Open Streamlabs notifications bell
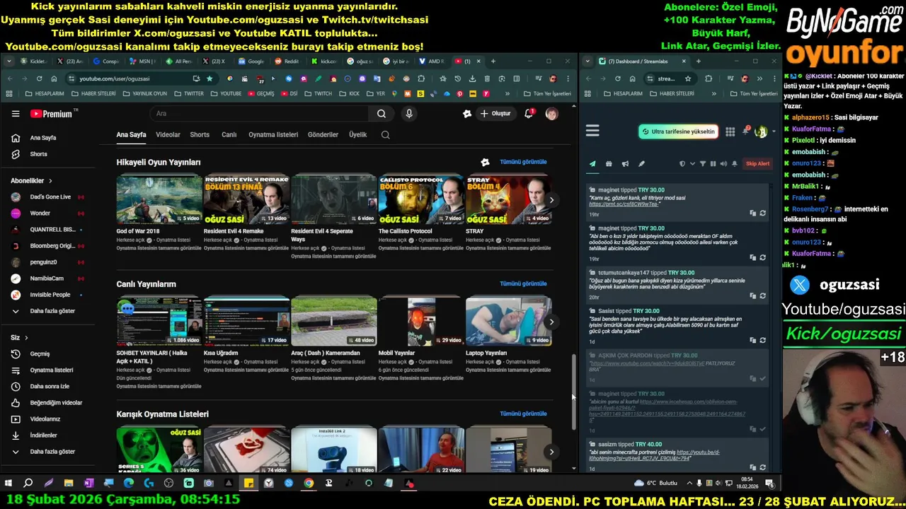The image size is (906, 509). click(x=745, y=131)
